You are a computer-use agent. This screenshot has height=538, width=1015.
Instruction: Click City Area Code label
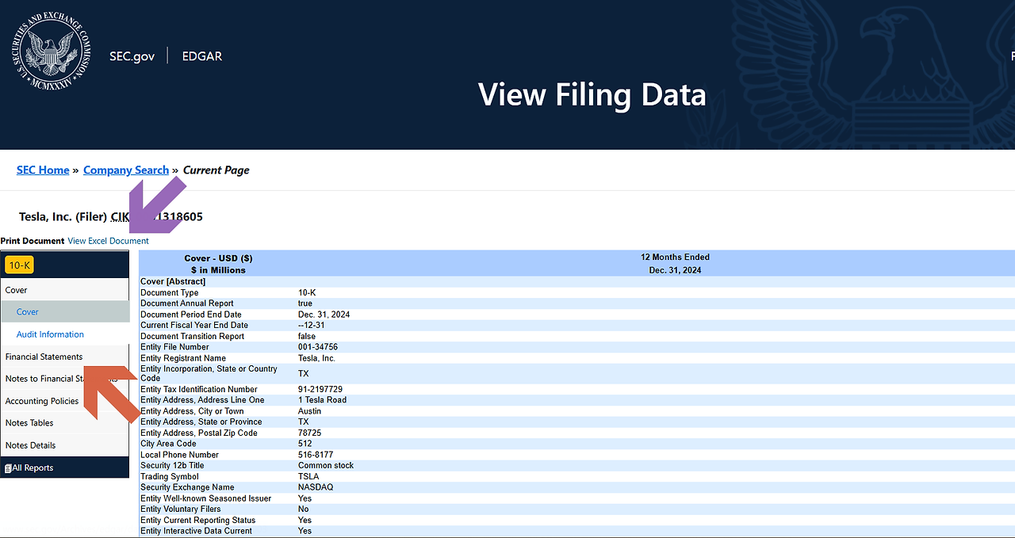168,444
